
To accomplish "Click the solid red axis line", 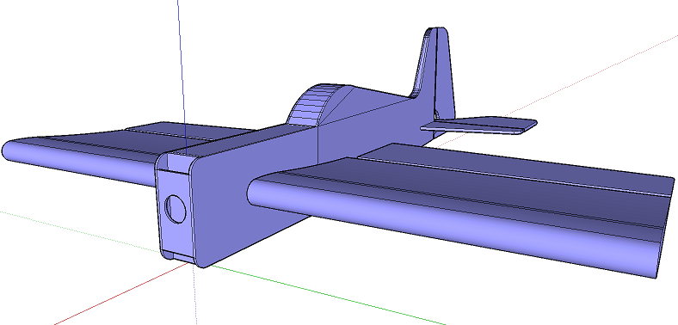I will click(x=121, y=294).
